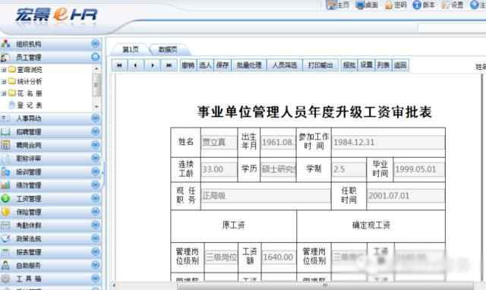Collapse the 员工管理 sidebar panel arrow
The height and width of the screenshot is (290, 486).
[96, 57]
